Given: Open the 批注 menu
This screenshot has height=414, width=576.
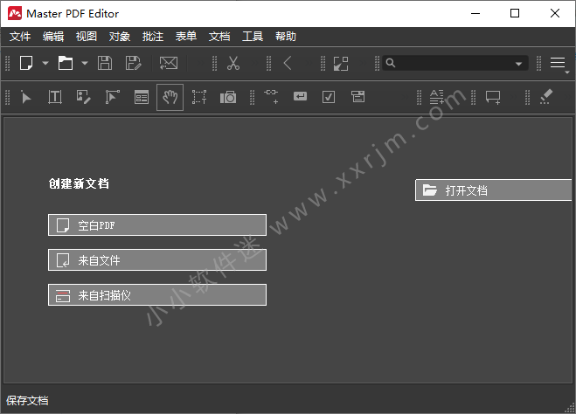Looking at the screenshot, I should pyautogui.click(x=153, y=37).
